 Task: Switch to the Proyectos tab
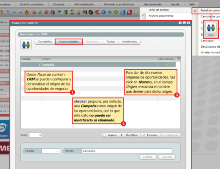click(92, 41)
